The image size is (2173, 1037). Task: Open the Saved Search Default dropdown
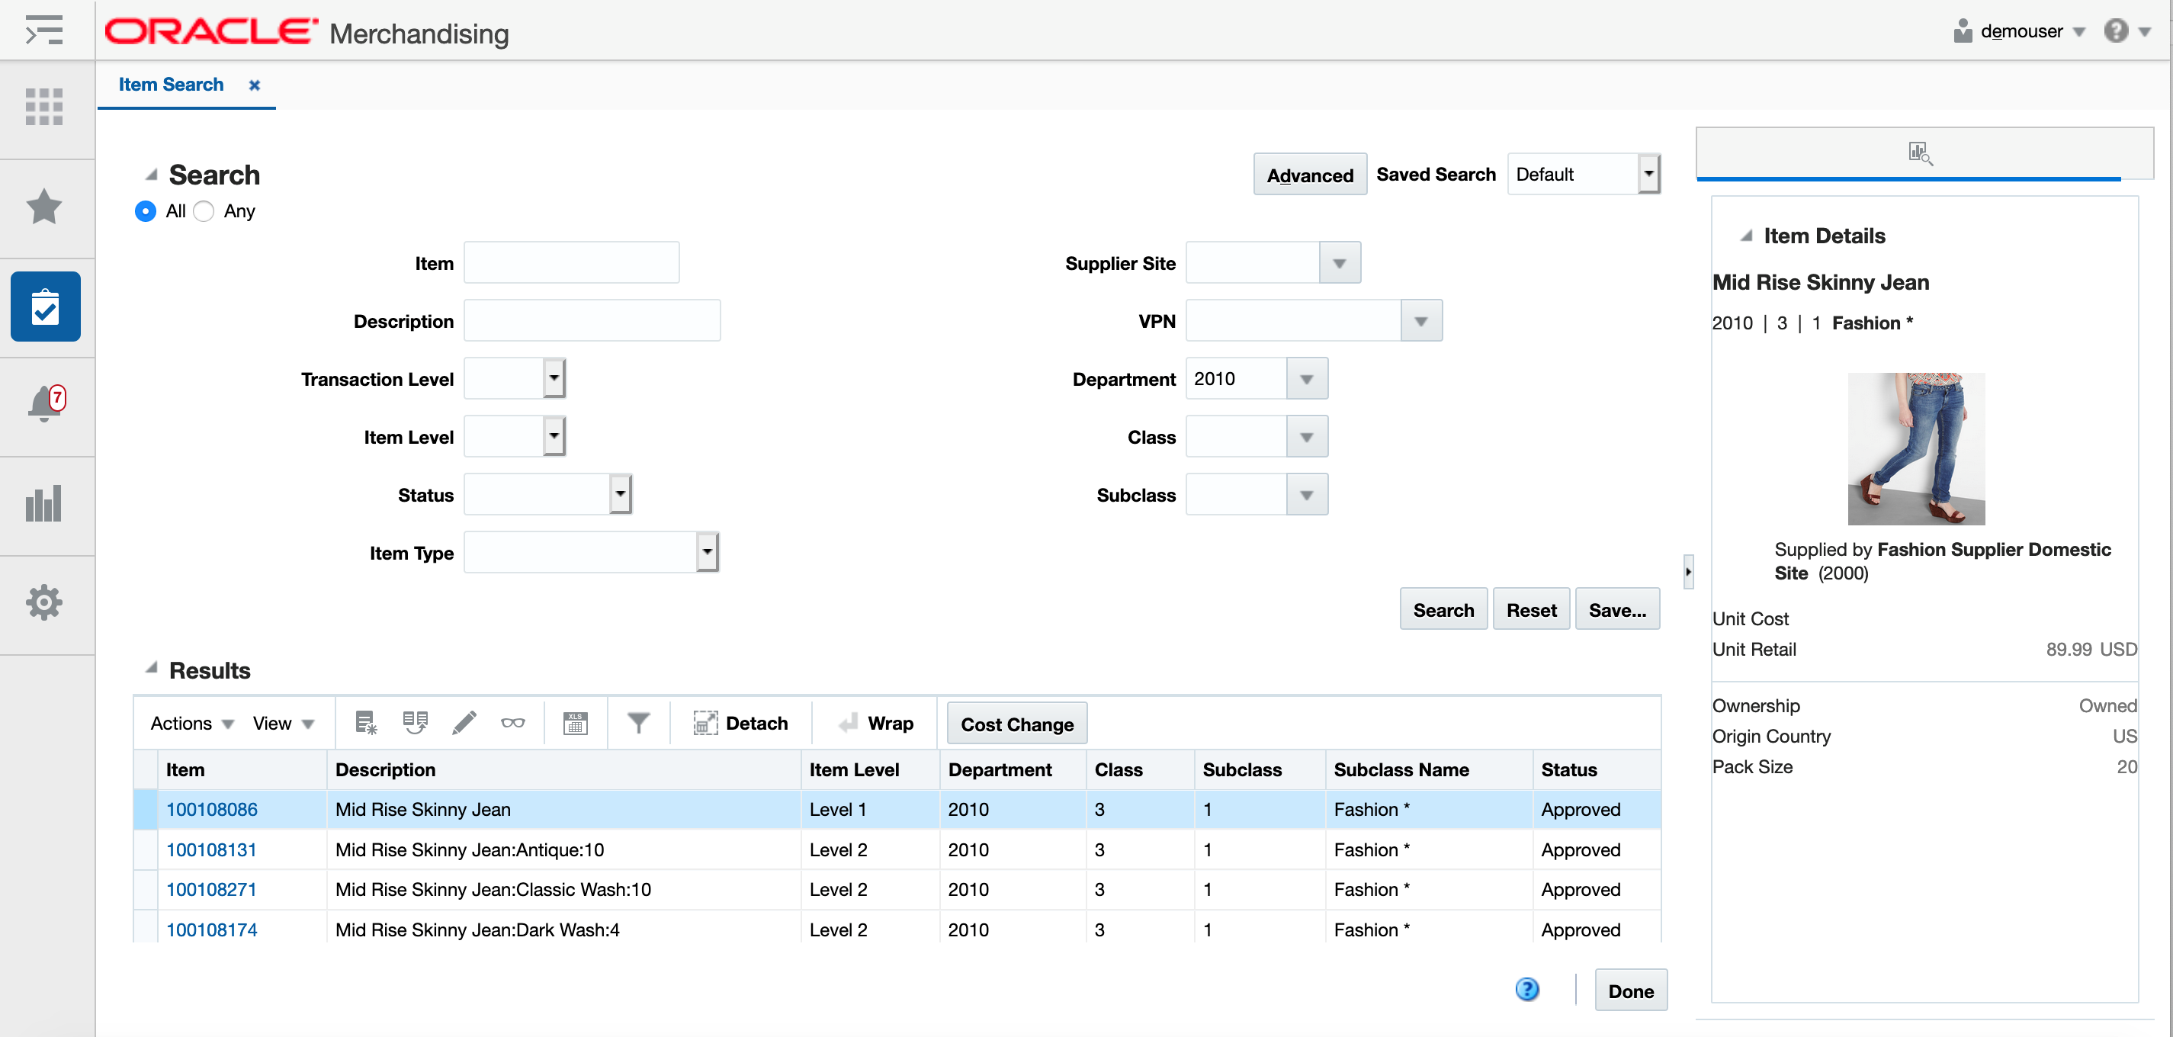(1649, 173)
